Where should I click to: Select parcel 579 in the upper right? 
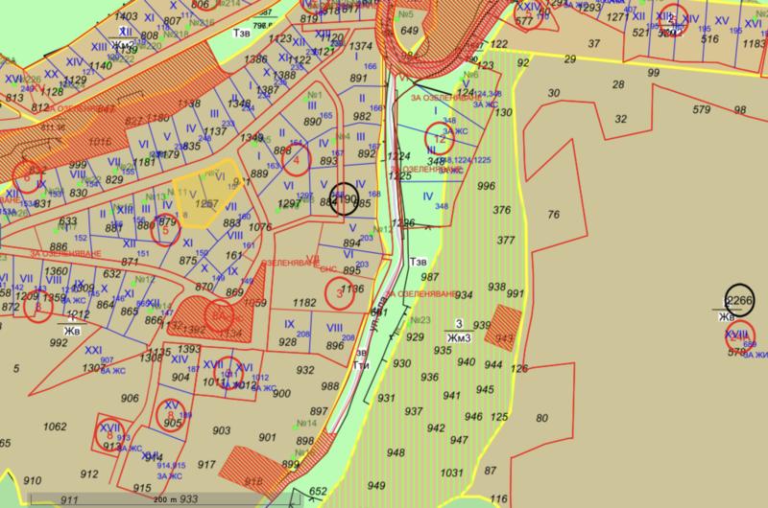pyautogui.click(x=676, y=104)
